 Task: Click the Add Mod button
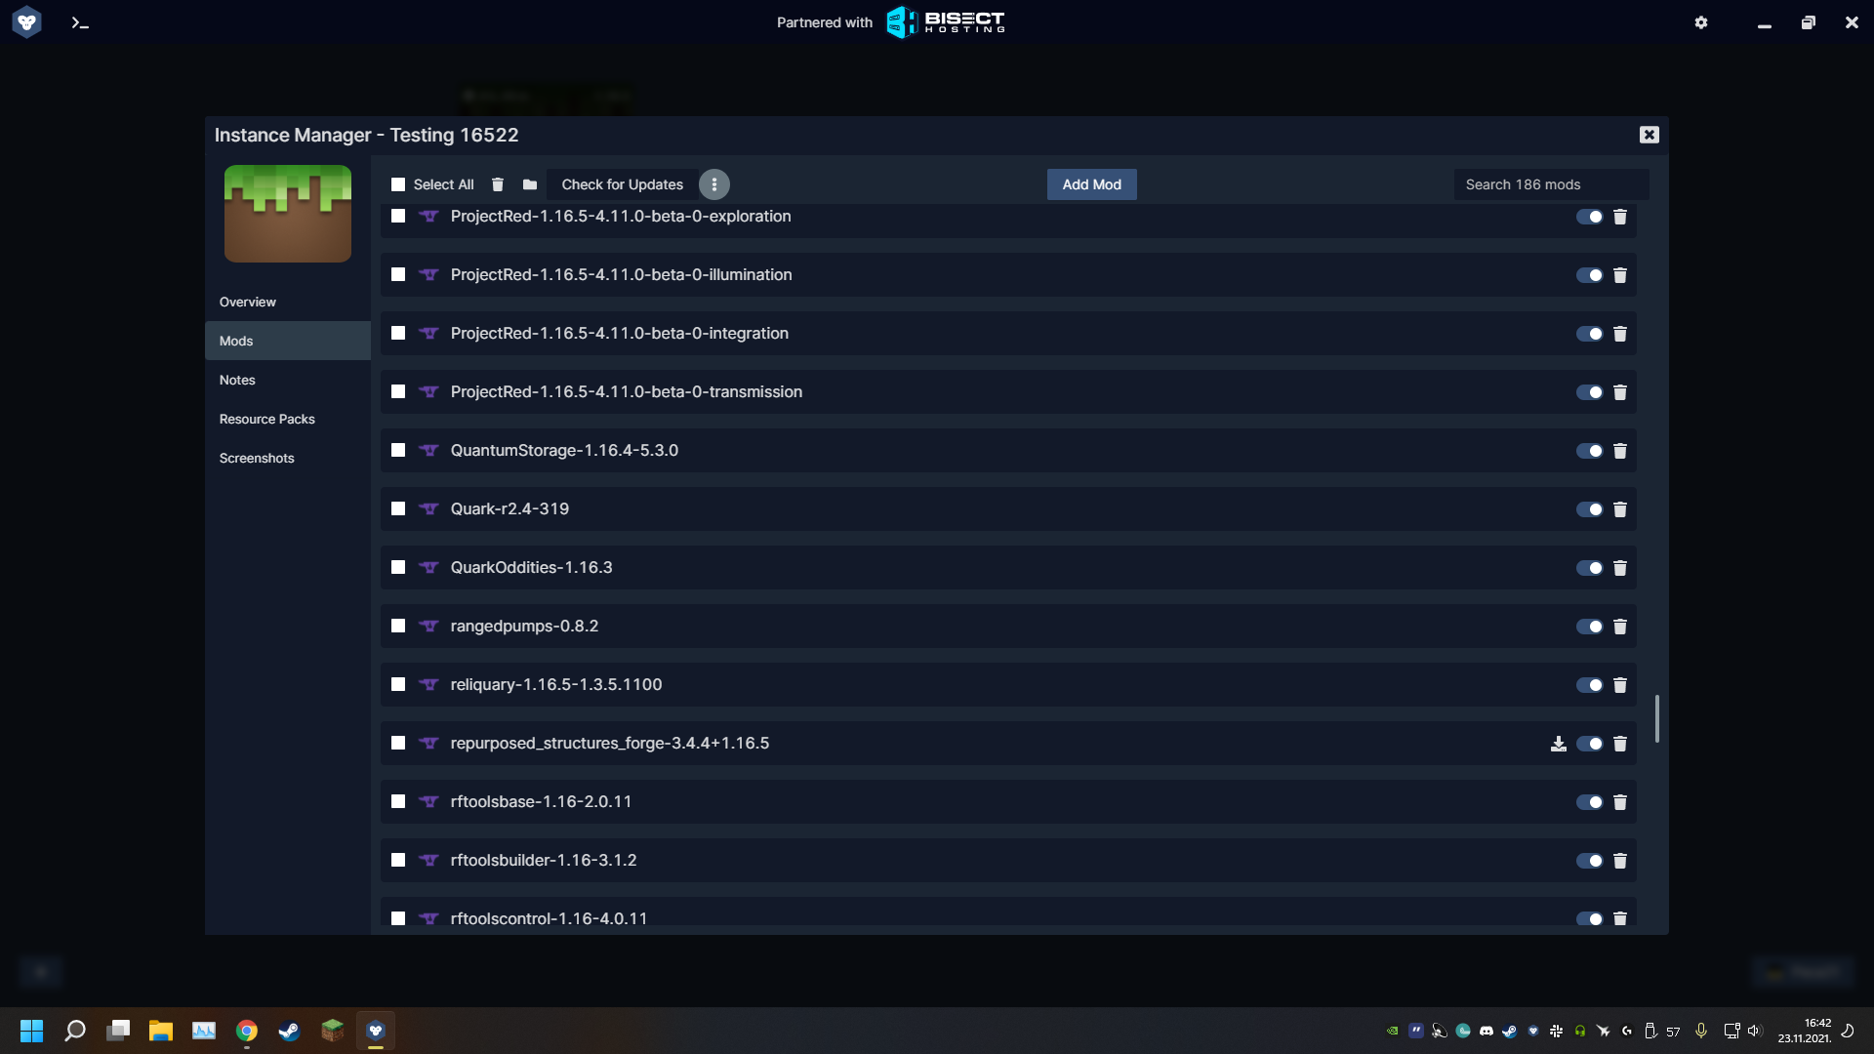[x=1091, y=184]
